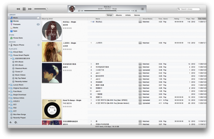Viewport: 214px width, 139px height.
Task: Expand the Pure Music folder
Action: [x=9, y=91]
